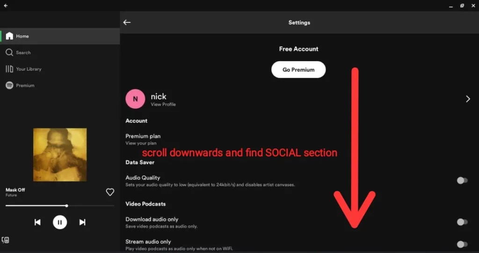
Task: Expand profile with right chevron
Action: click(x=468, y=99)
